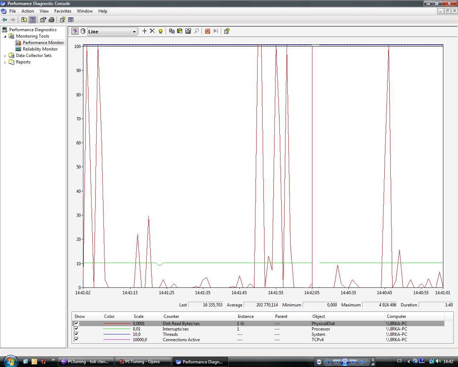
Task: Click the red color line of Disk Read Bytes/sec
Action: tap(117, 324)
